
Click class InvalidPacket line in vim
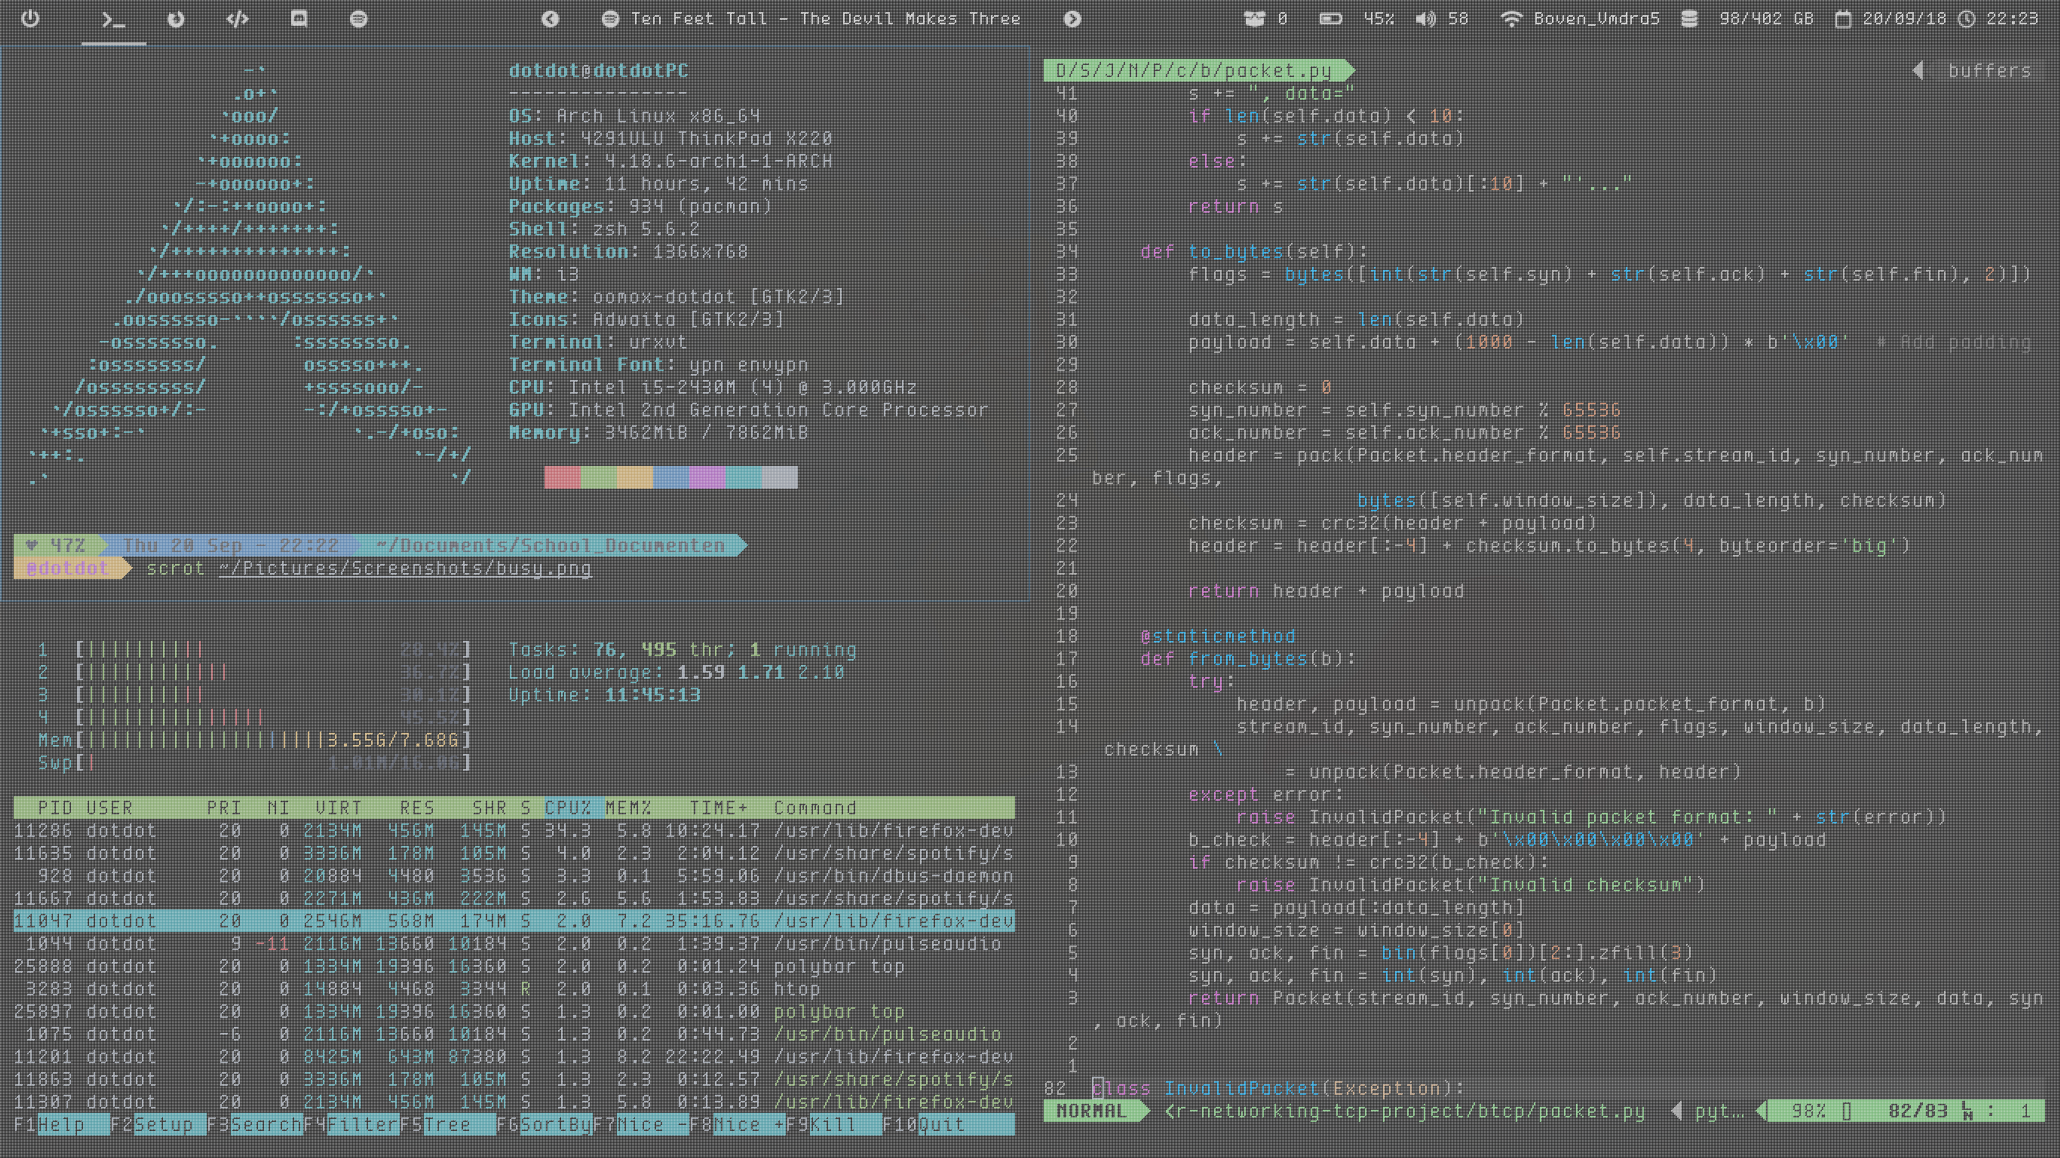point(1278,1089)
